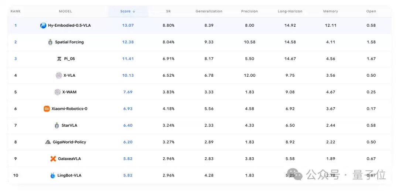The image size is (399, 191).
Task: Click the X-WAM round emblem icon
Action: tap(58, 92)
